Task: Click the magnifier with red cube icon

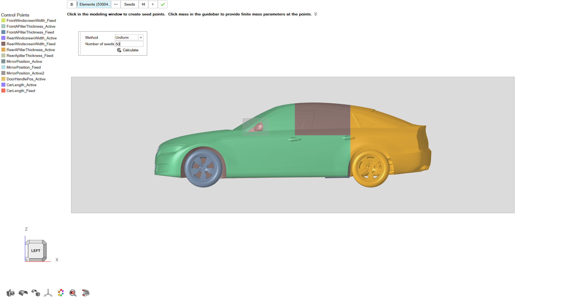Action: point(73,293)
